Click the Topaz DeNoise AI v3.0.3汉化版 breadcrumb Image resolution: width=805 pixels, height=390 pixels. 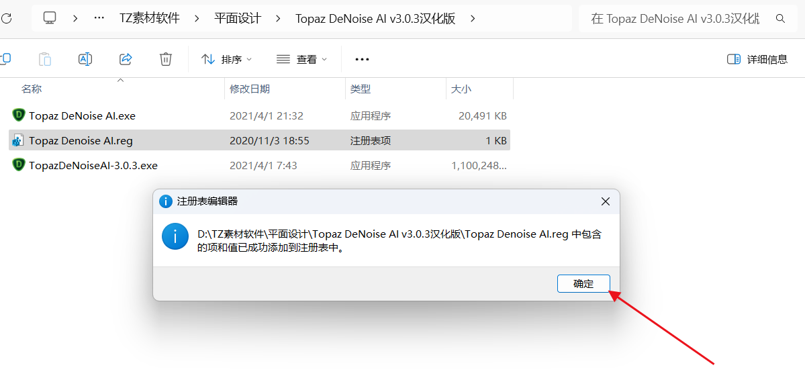pos(376,19)
